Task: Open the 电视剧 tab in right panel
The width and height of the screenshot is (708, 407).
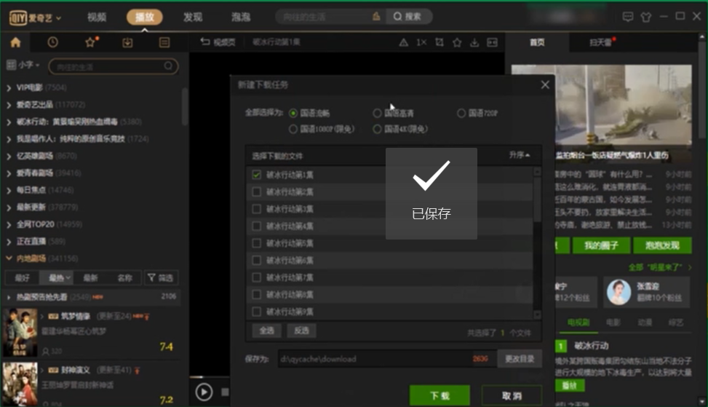Action: pyautogui.click(x=578, y=323)
